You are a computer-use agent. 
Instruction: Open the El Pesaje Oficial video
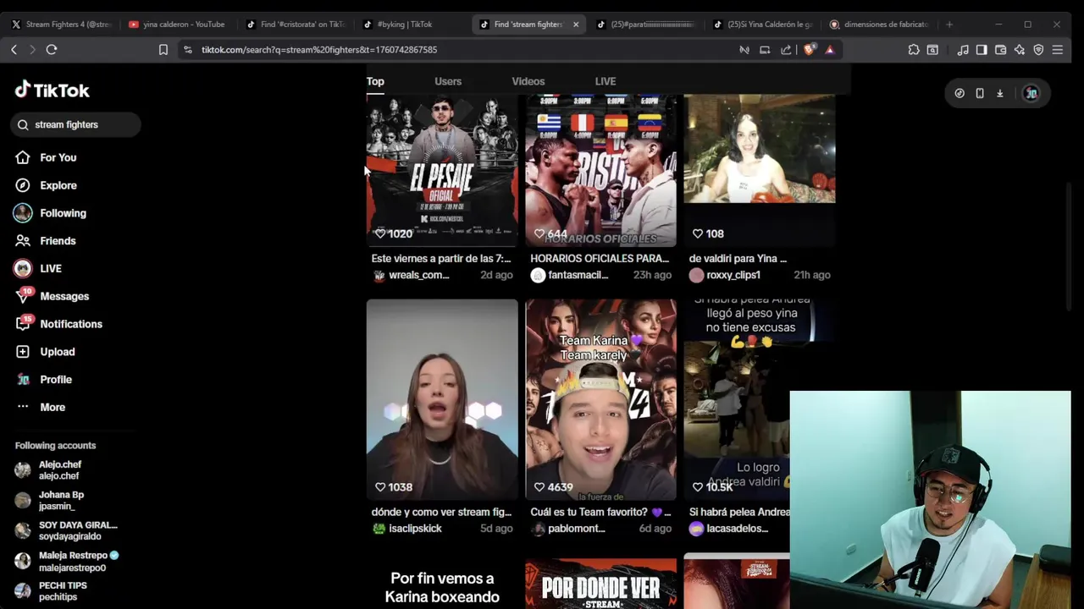tap(442, 170)
